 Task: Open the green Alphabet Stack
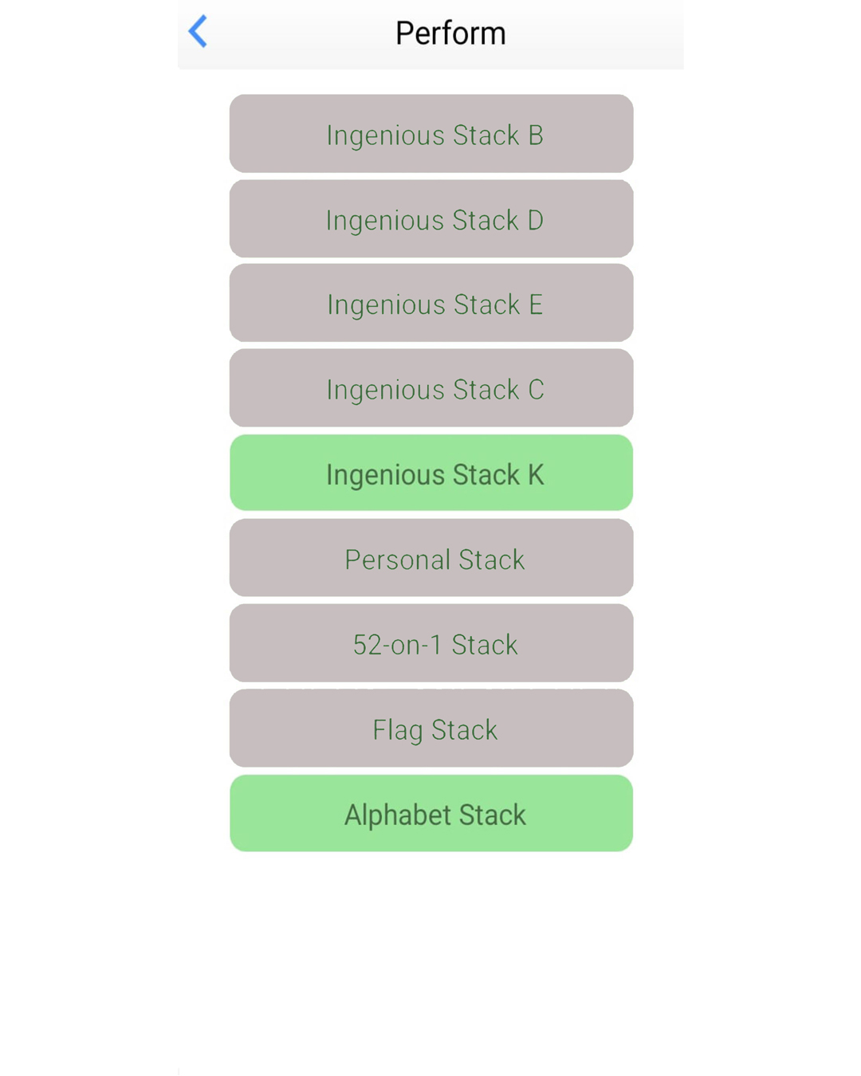[431, 814]
